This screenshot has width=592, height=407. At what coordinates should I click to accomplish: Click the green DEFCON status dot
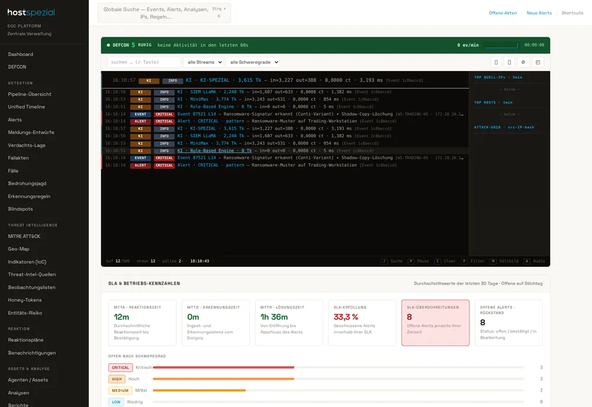(x=108, y=45)
